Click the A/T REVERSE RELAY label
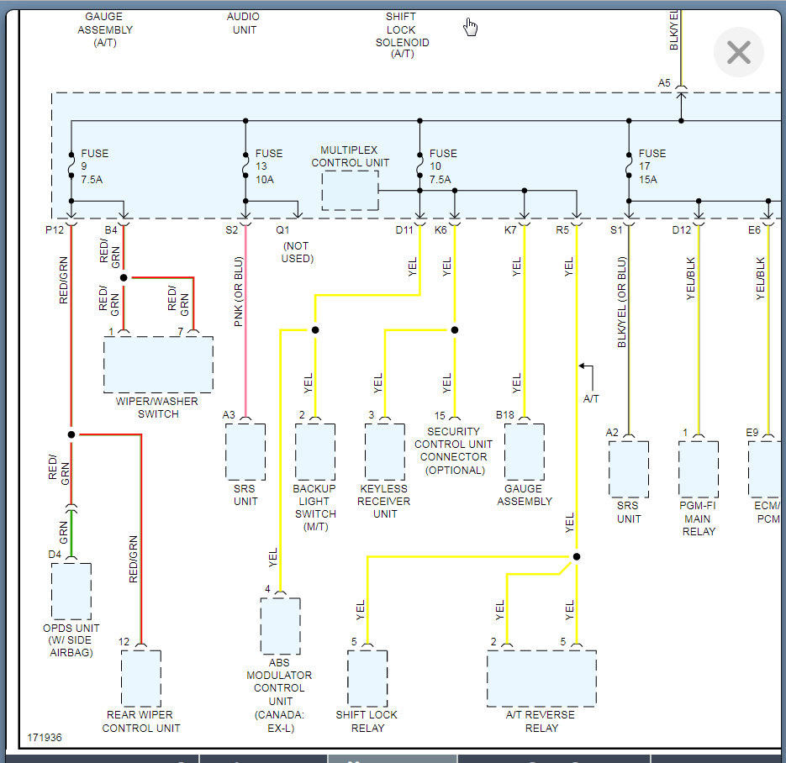This screenshot has width=786, height=763. 541,722
